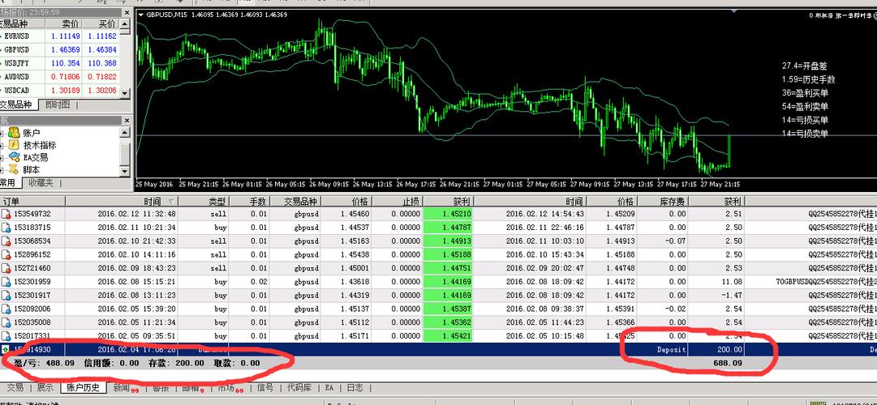The image size is (877, 405).
Task: Click the profit value 11.08
Action: [x=732, y=282]
